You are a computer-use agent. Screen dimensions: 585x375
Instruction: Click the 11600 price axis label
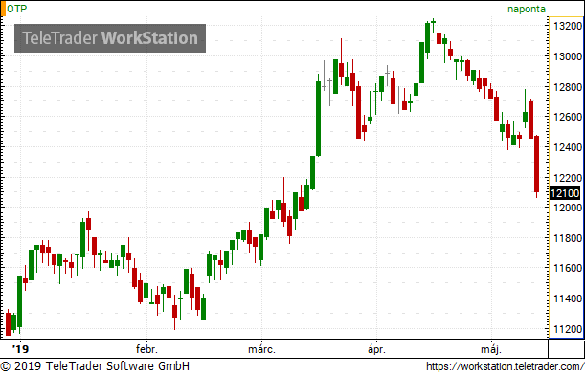(x=568, y=268)
